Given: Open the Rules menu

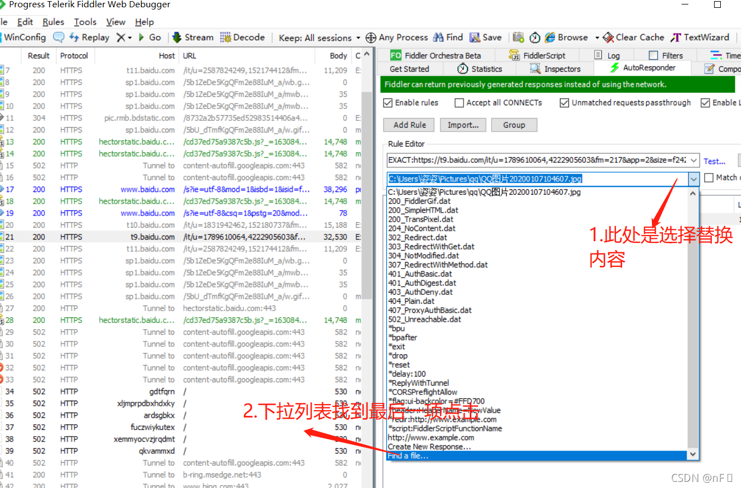Looking at the screenshot, I should point(53,22).
